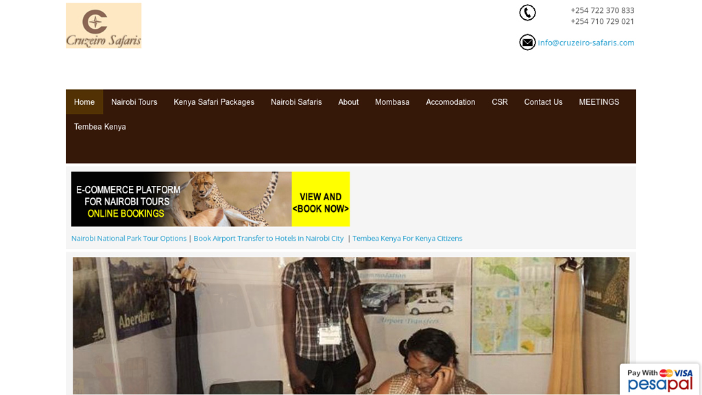Click the yellow View and Book Now button
This screenshot has height=395, width=702.
pyautogui.click(x=321, y=199)
